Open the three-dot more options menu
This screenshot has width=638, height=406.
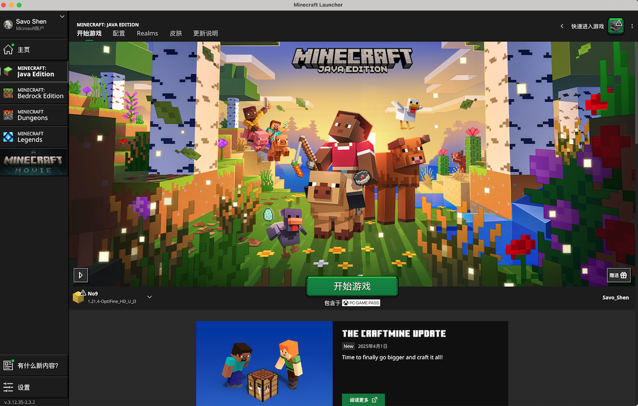point(632,26)
